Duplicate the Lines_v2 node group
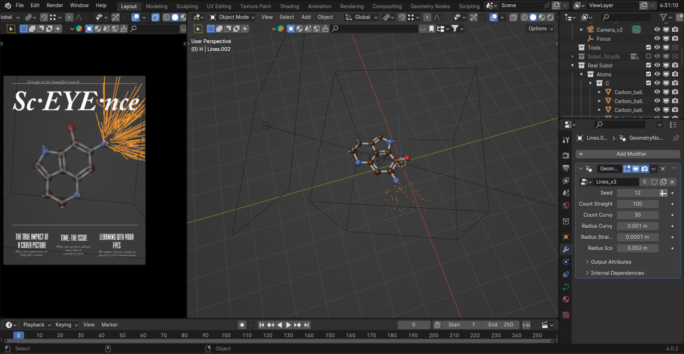684x354 pixels. (x=663, y=182)
